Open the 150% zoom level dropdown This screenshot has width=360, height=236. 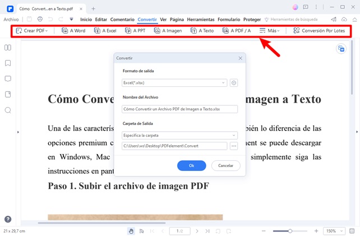click(334, 231)
